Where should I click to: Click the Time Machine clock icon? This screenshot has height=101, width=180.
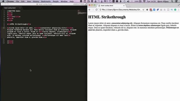[x=124, y=1]
